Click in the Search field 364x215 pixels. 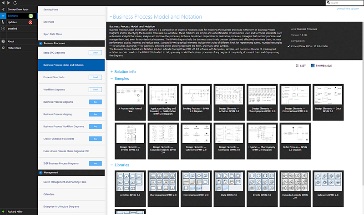point(345,3)
